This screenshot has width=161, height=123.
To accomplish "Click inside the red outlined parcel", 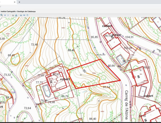I will 94,75.
